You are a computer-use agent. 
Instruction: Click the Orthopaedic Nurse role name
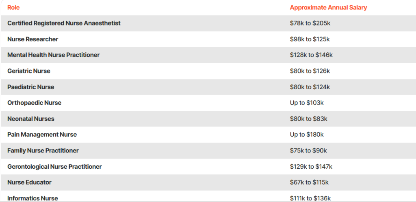34,103
